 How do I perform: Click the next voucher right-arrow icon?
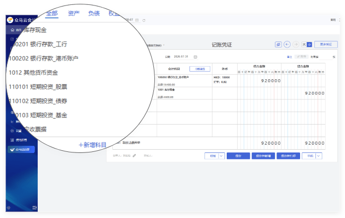pyautogui.click(x=296, y=44)
